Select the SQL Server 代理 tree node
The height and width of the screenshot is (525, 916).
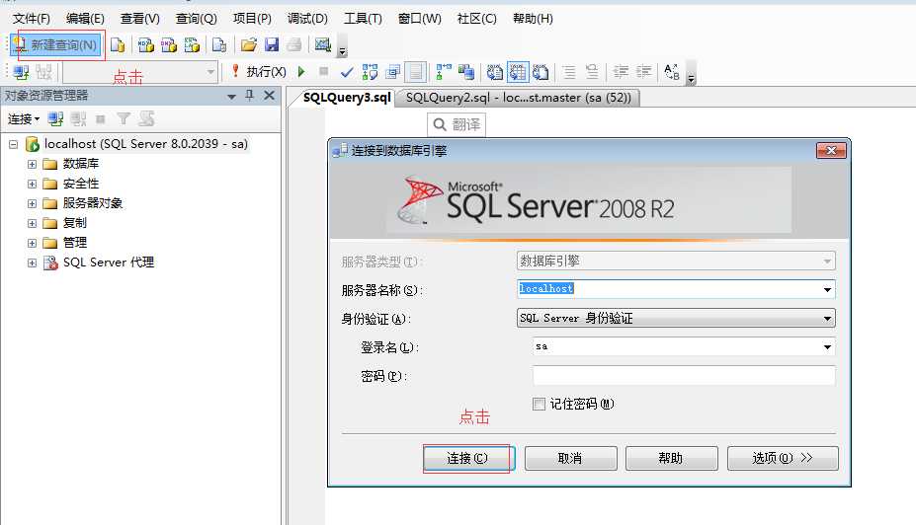108,262
